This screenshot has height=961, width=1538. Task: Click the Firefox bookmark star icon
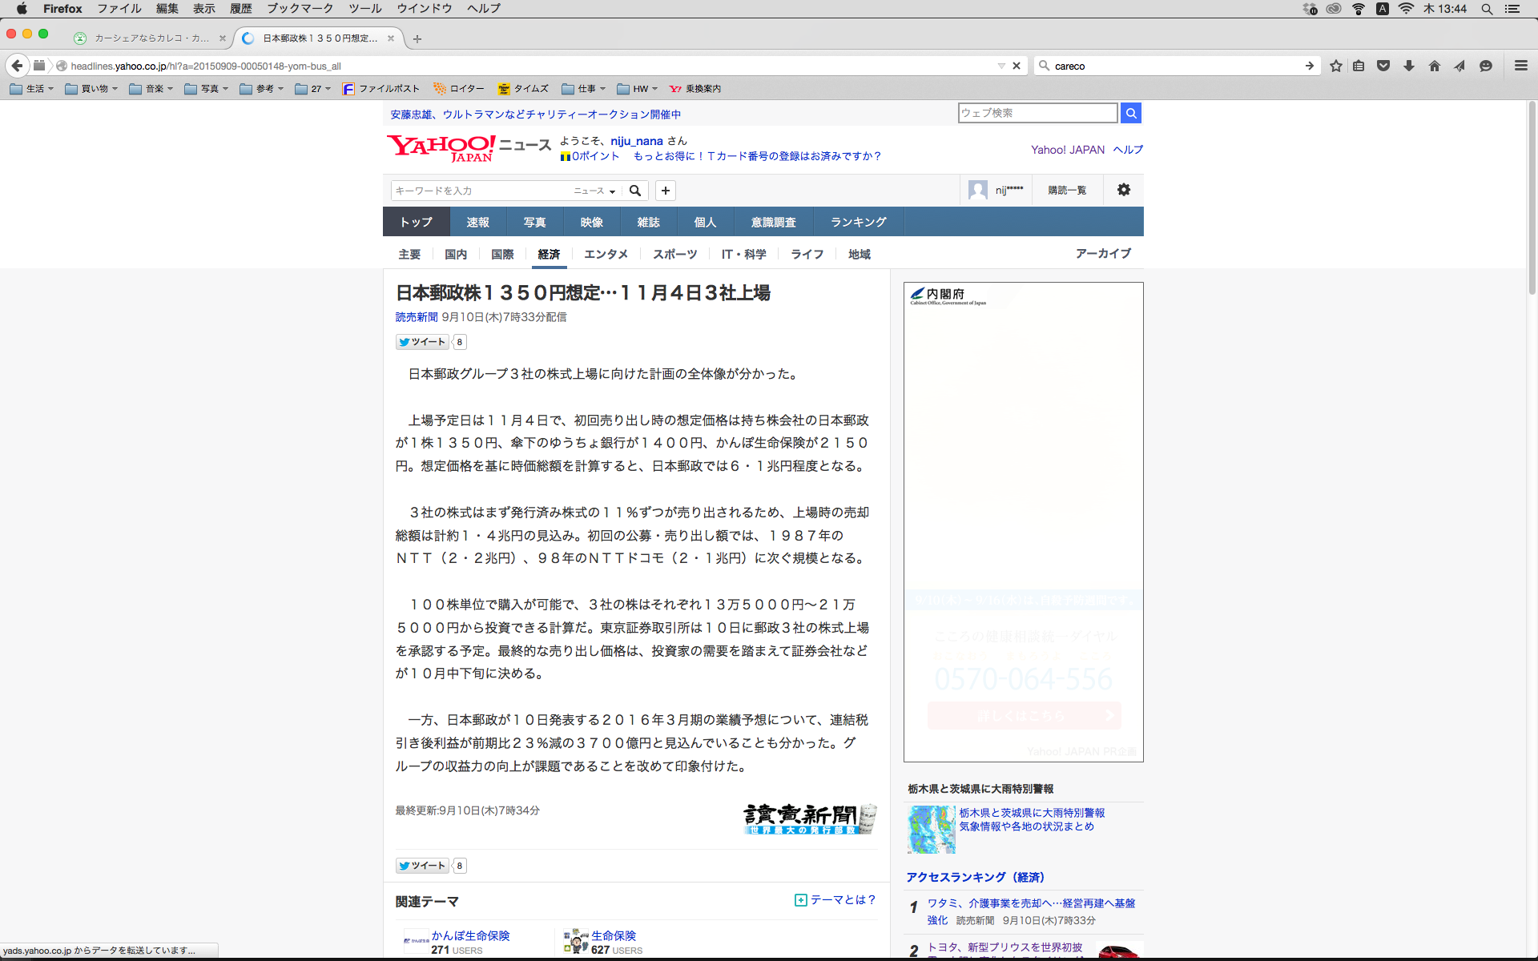[1335, 66]
